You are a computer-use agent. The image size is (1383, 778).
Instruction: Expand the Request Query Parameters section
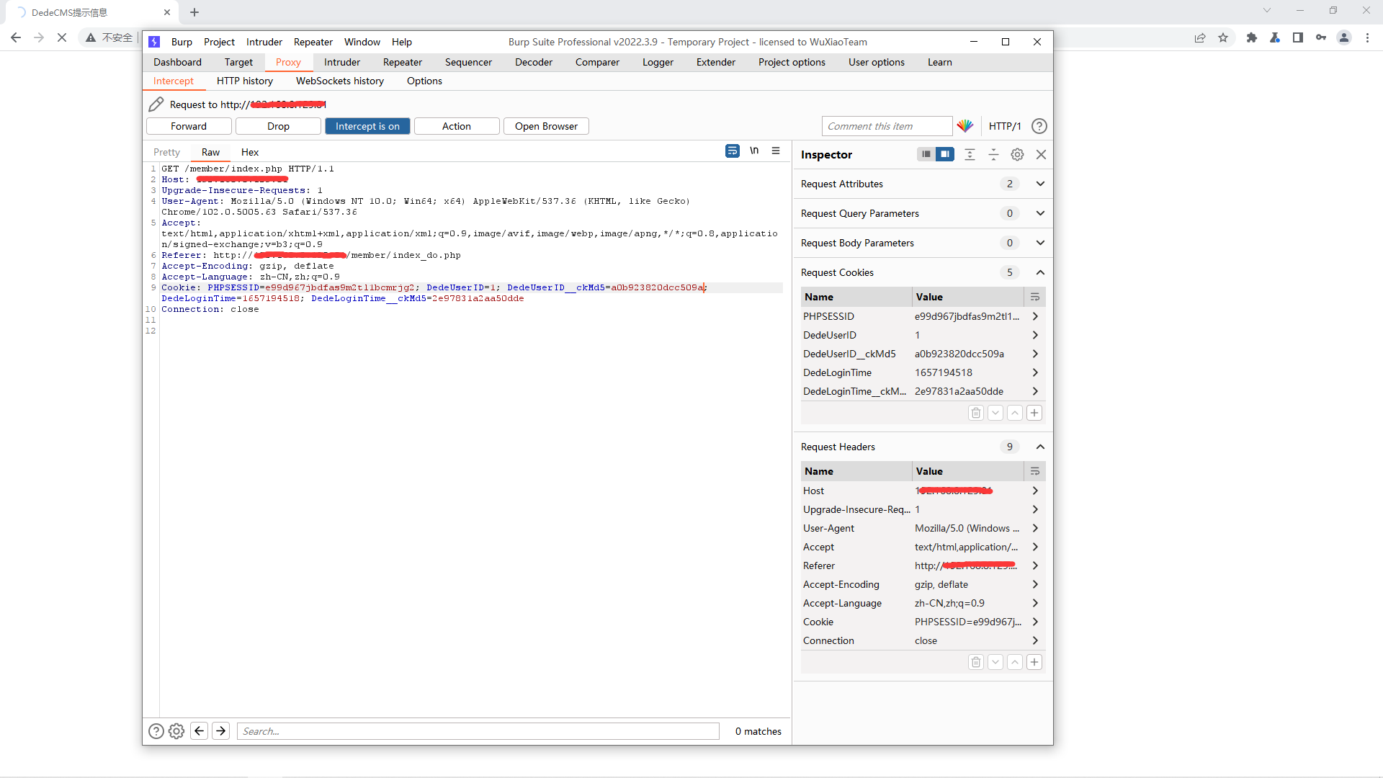[1040, 213]
